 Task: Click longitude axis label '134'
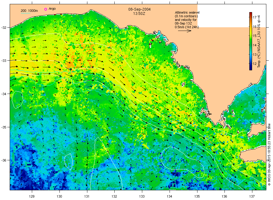[x=169, y=197]
